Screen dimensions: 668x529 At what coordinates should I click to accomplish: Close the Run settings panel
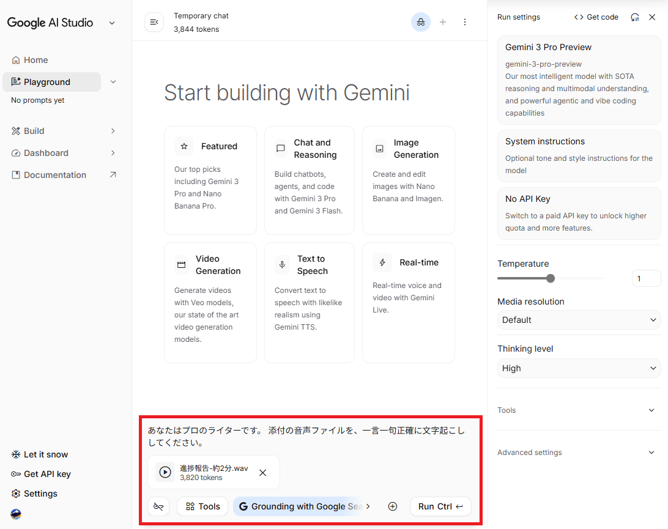[652, 17]
